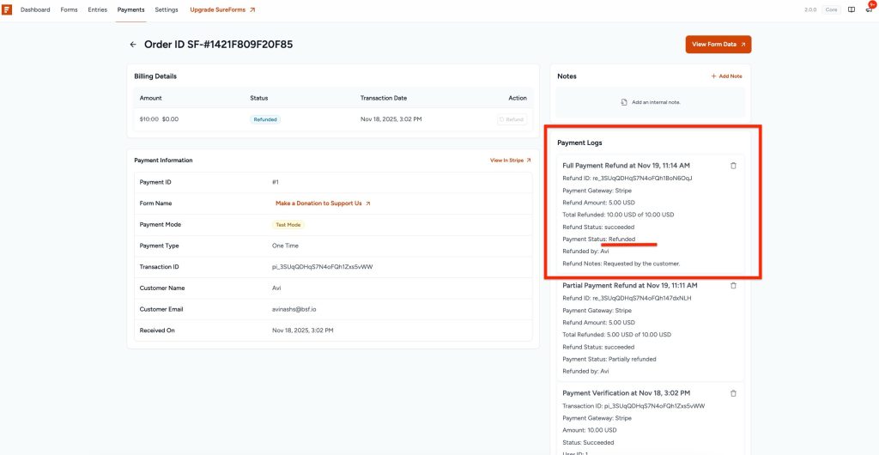
Task: Click the Core plan badge
Action: [x=831, y=9]
